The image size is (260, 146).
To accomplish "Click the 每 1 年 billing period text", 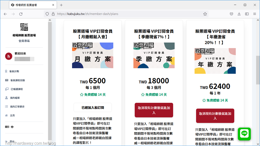I will [x=215, y=93].
